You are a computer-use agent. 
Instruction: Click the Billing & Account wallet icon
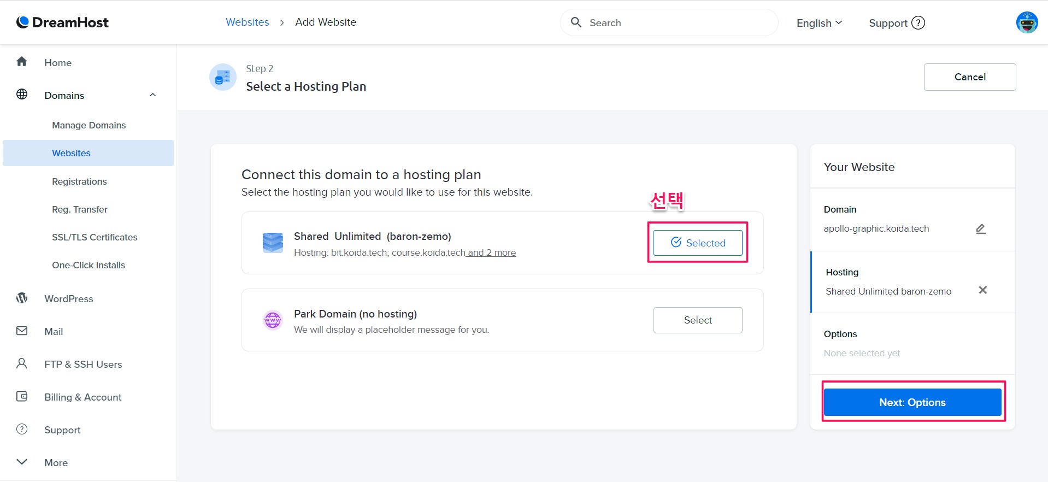22,397
